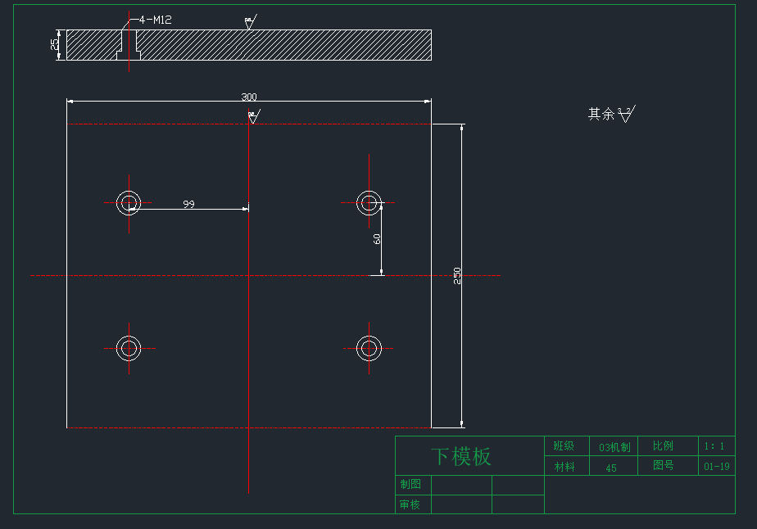The height and width of the screenshot is (529, 757).
Task: Click the 03机制 class value
Action: [614, 447]
